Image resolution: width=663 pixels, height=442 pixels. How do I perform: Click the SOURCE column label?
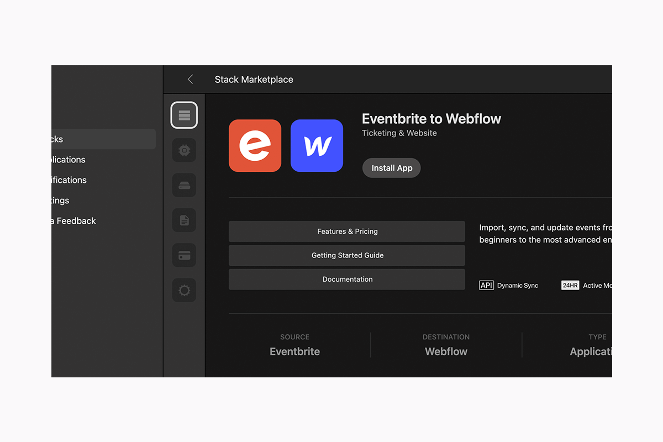294,337
